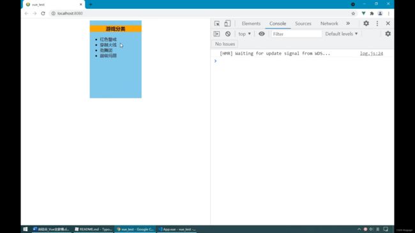
Task: Bookmark this page with star icon
Action: 353,13
